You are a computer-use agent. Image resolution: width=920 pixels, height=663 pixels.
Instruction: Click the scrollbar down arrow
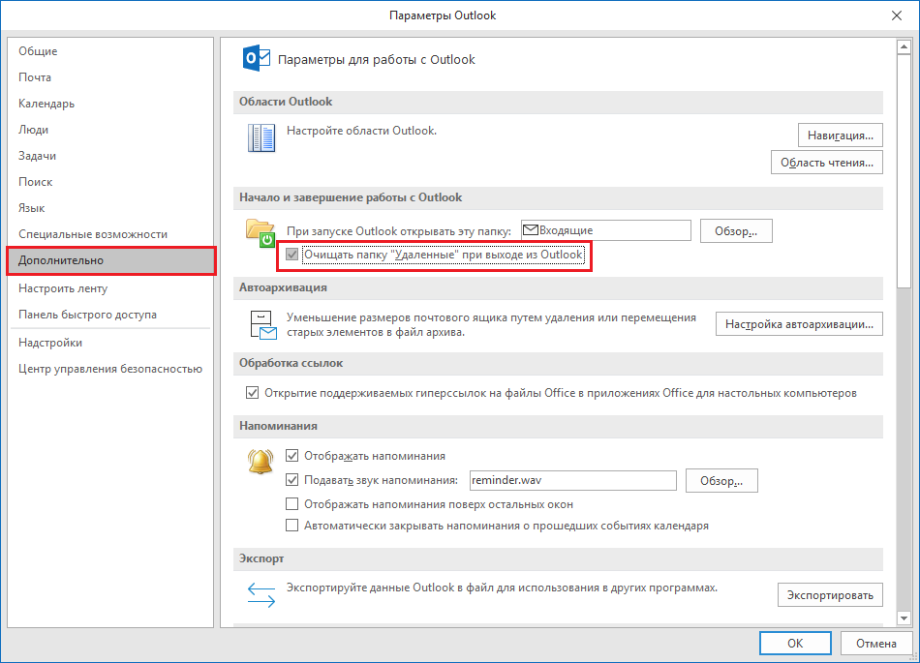(x=904, y=618)
